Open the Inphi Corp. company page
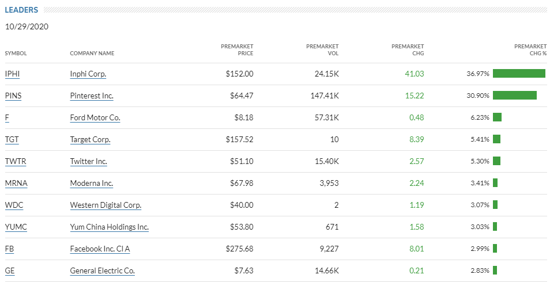The image size is (550, 282). click(x=88, y=74)
